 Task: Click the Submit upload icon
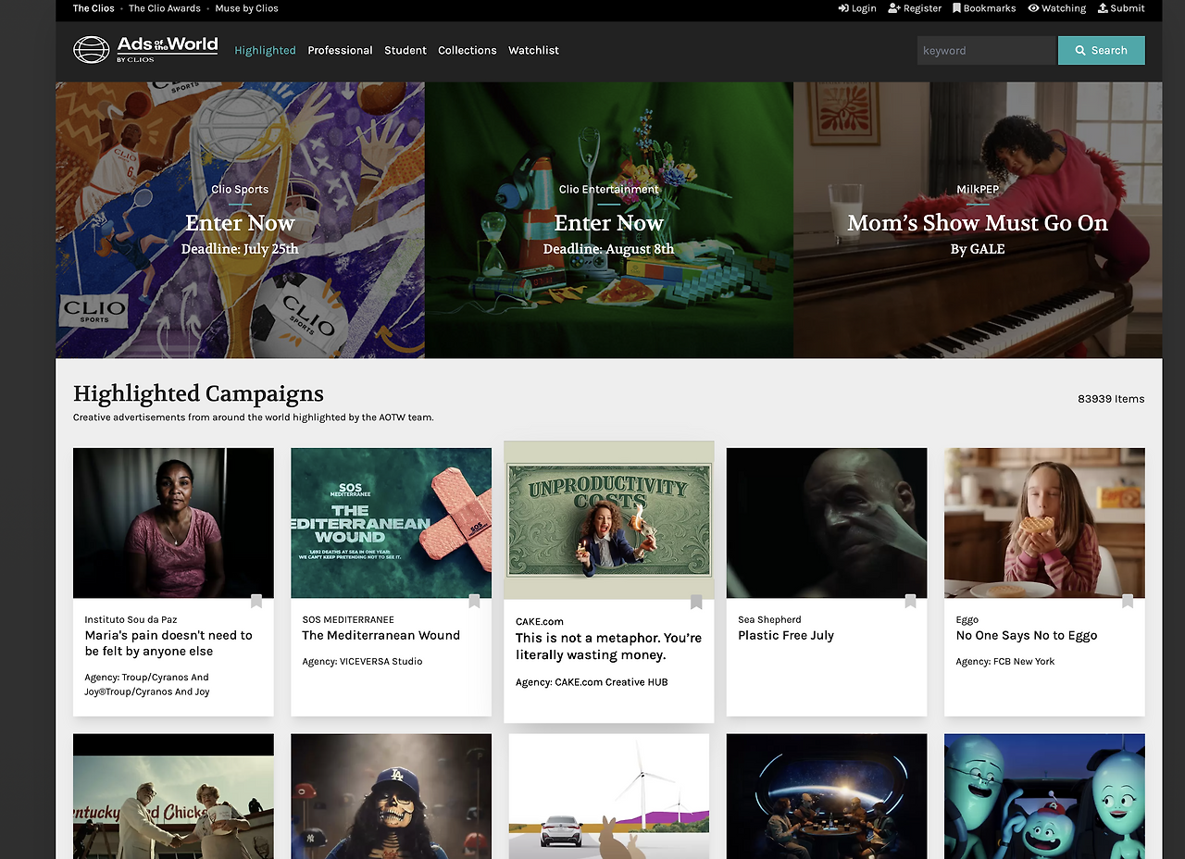(1103, 8)
